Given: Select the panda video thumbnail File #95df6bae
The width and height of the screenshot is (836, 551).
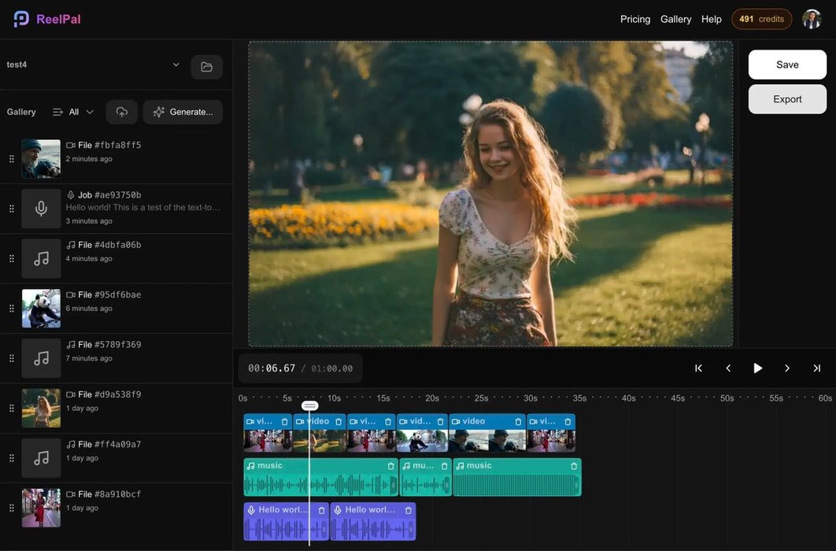Looking at the screenshot, I should [41, 308].
